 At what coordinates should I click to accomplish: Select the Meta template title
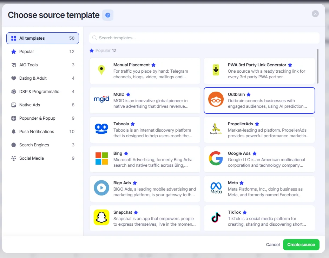(x=233, y=183)
